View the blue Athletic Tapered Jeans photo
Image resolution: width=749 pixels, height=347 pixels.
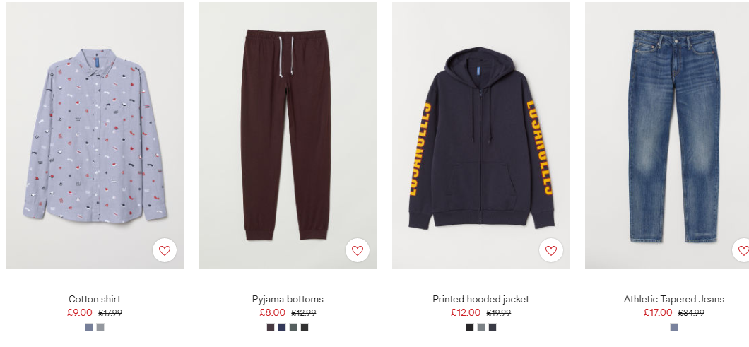point(667,136)
